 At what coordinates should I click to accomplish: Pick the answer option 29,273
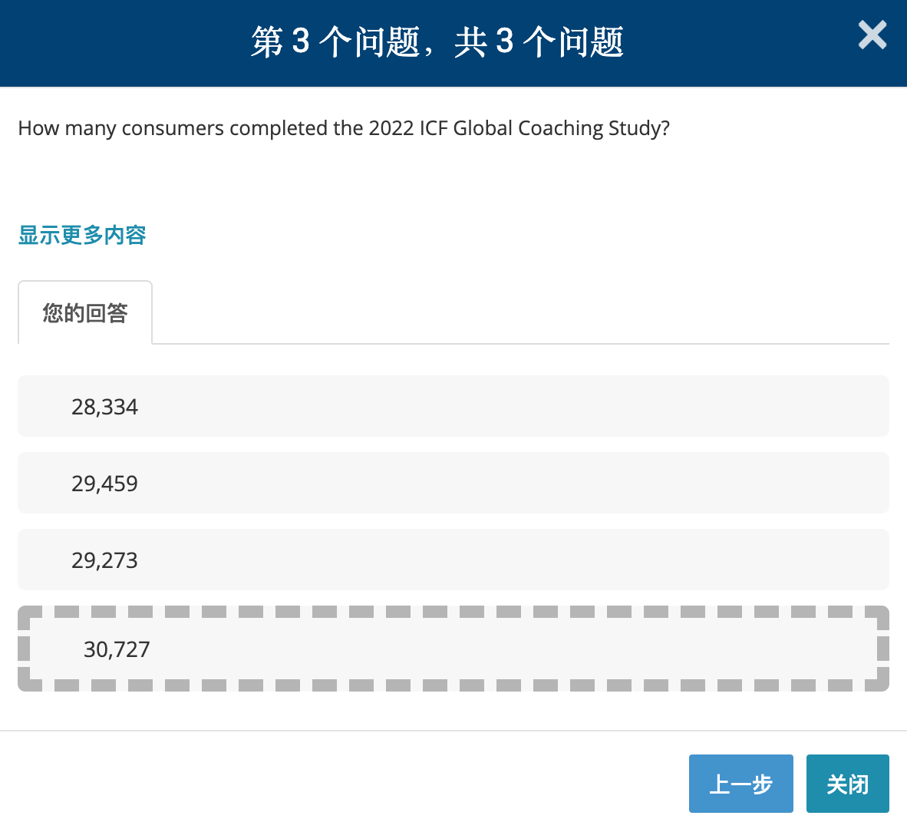[x=105, y=560]
